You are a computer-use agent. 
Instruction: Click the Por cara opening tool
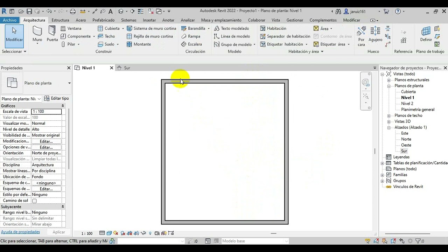pyautogui.click(x=361, y=36)
